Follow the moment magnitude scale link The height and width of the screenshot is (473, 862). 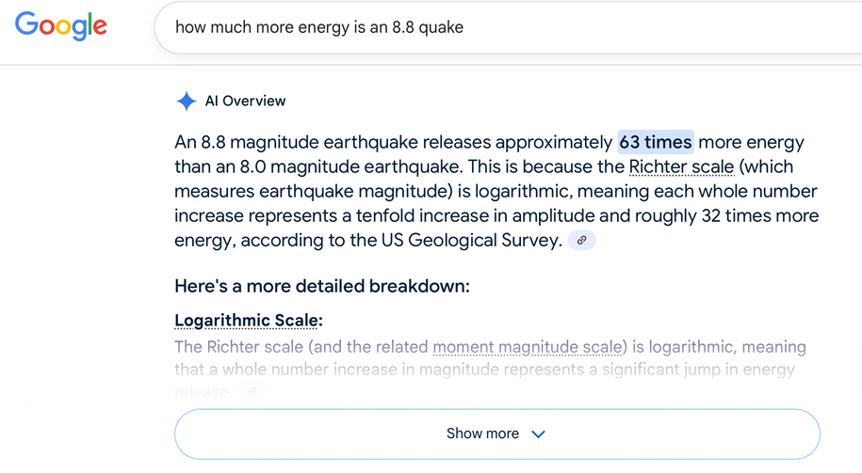pos(528,347)
